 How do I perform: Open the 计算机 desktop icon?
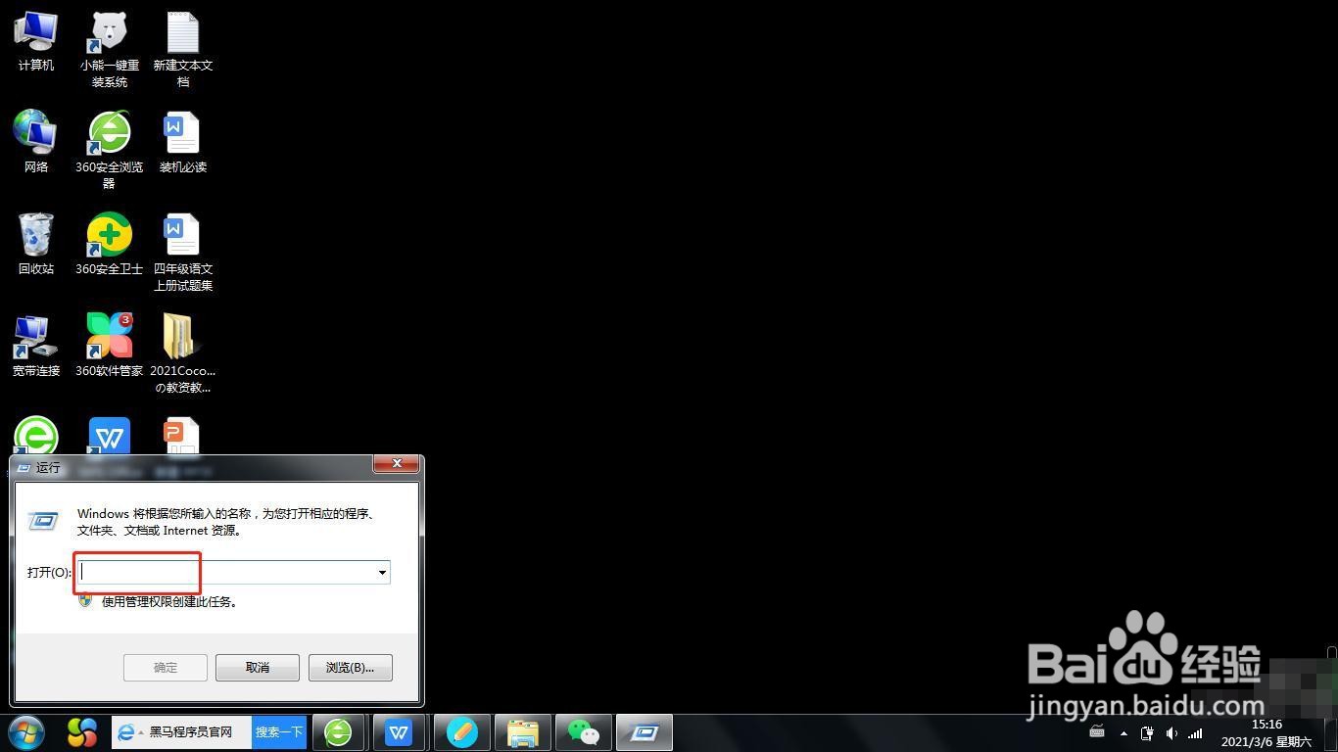[35, 41]
